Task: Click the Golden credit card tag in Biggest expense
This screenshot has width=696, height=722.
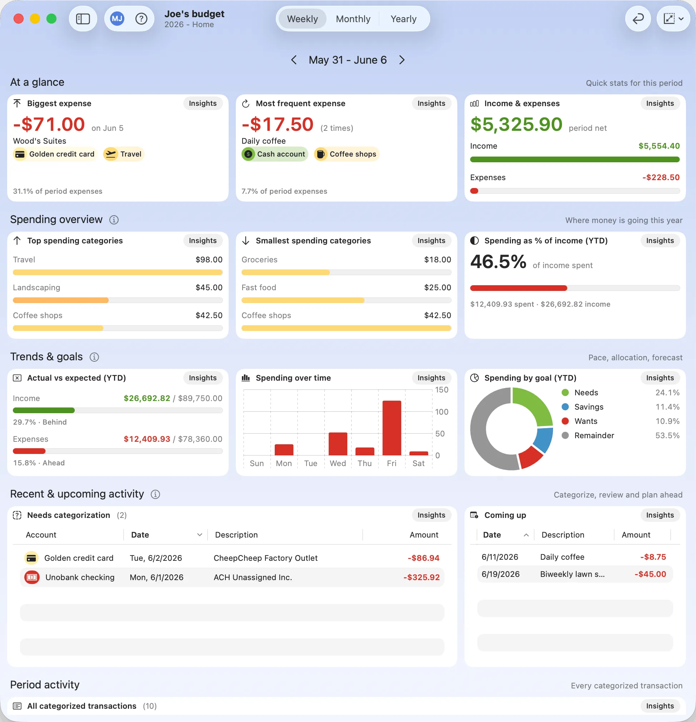Action: (x=55, y=154)
